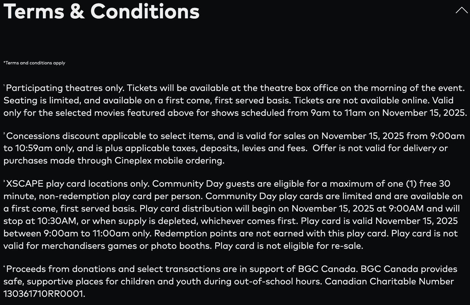Click the "9am to 11am" showtime text
The image size is (470, 305).
pyautogui.click(x=338, y=113)
